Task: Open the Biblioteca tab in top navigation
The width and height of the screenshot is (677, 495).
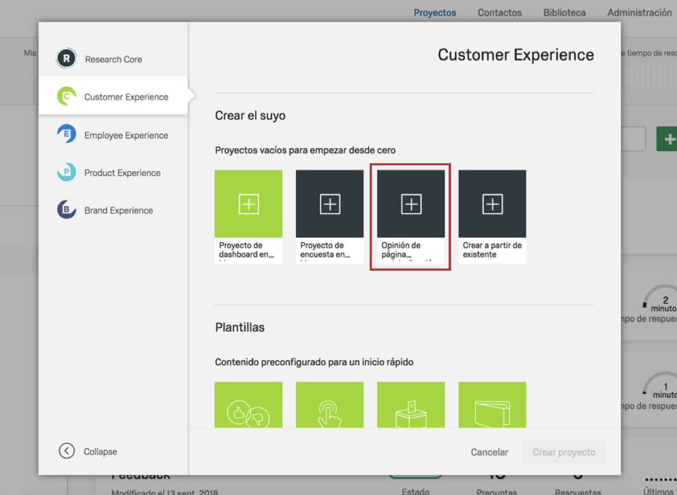Action: pyautogui.click(x=564, y=13)
